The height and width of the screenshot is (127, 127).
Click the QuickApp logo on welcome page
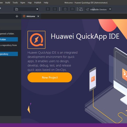coord(36,40)
